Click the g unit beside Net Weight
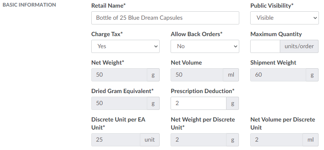The image size is (324, 150). point(153,75)
